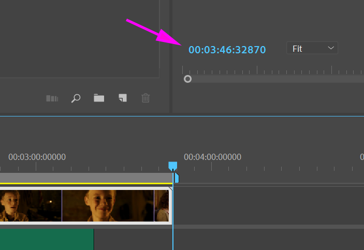
Task: Click the trash Clear icon
Action: pos(145,98)
